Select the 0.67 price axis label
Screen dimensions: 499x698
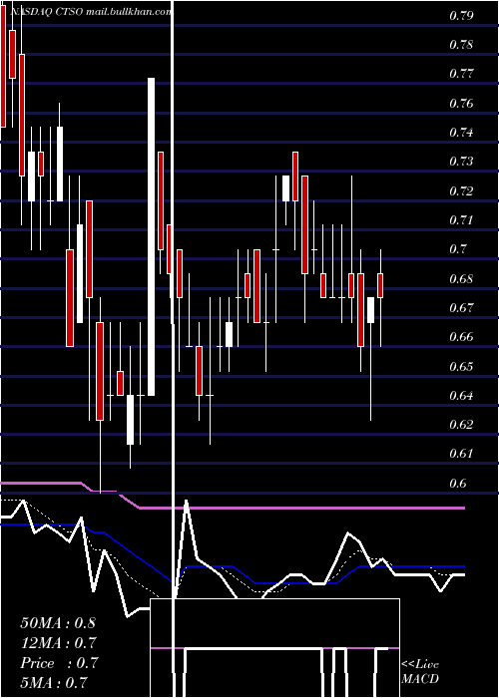(x=461, y=308)
